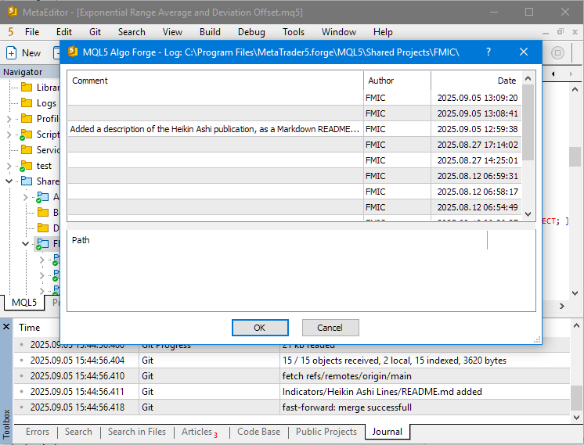
Task: Select commit dated 2025.08.27 14:25:01
Action: [294, 160]
